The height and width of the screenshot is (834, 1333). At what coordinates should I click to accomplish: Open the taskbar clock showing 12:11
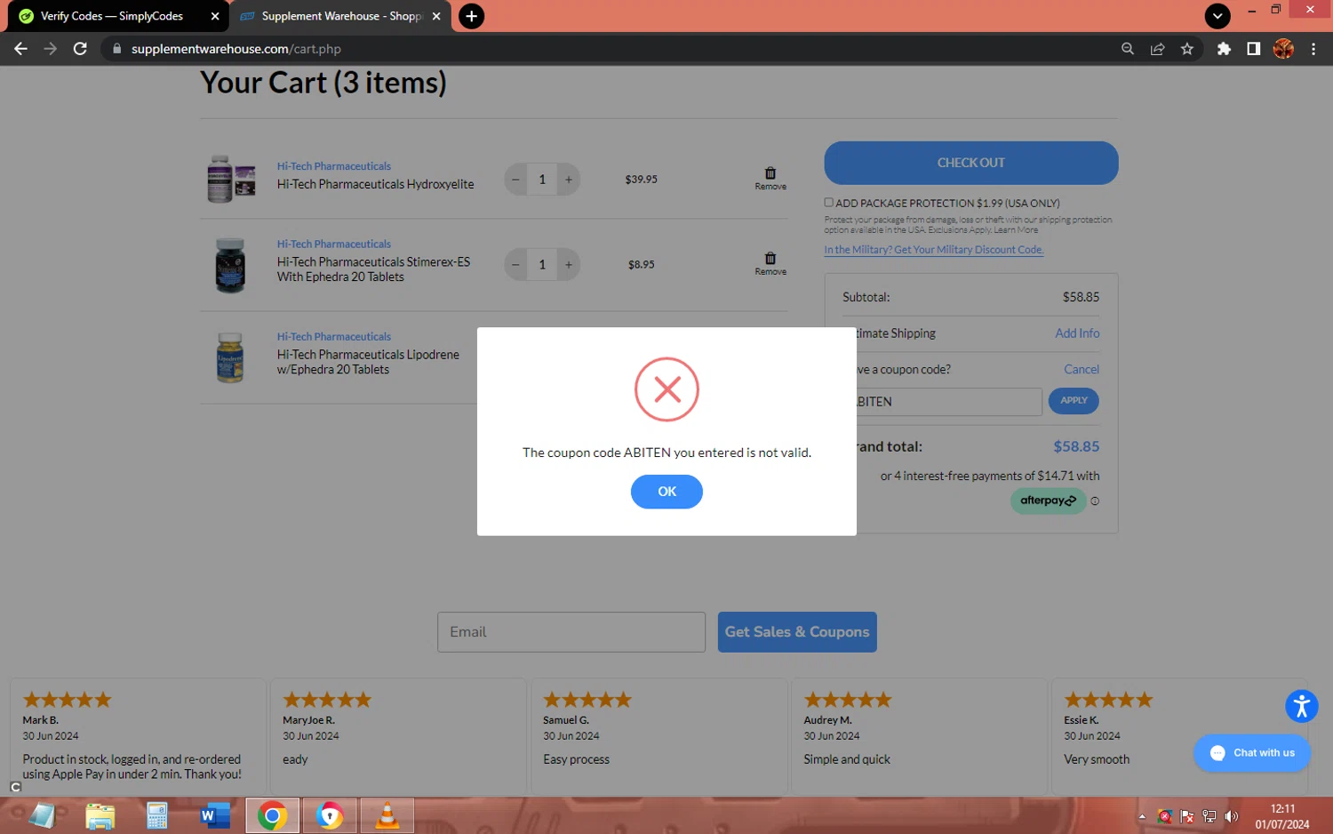1281,816
